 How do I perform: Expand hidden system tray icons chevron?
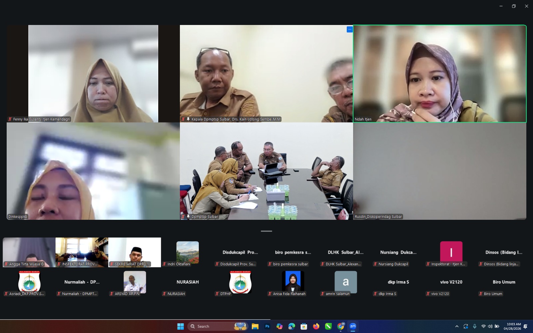tap(457, 326)
